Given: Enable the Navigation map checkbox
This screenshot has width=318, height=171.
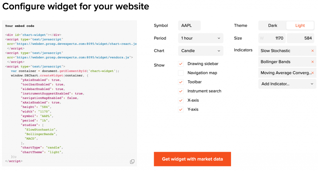Looking at the screenshot, I should (181, 73).
